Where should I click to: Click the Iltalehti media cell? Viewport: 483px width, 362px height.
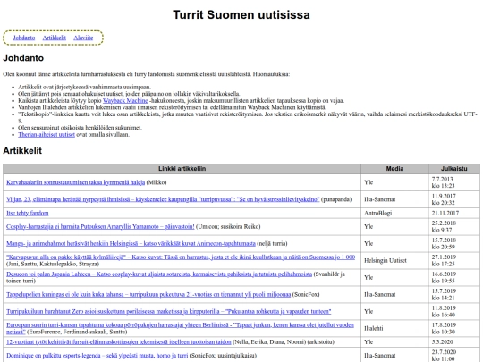[x=394, y=328]
